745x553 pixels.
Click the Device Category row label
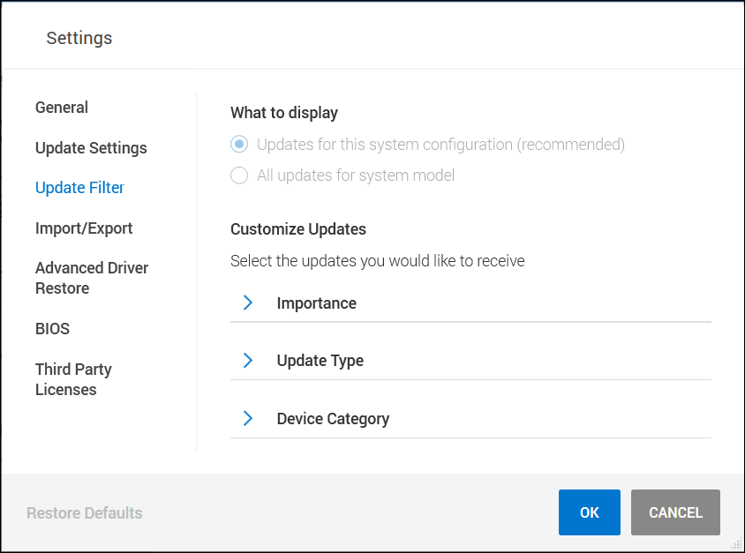tap(333, 418)
